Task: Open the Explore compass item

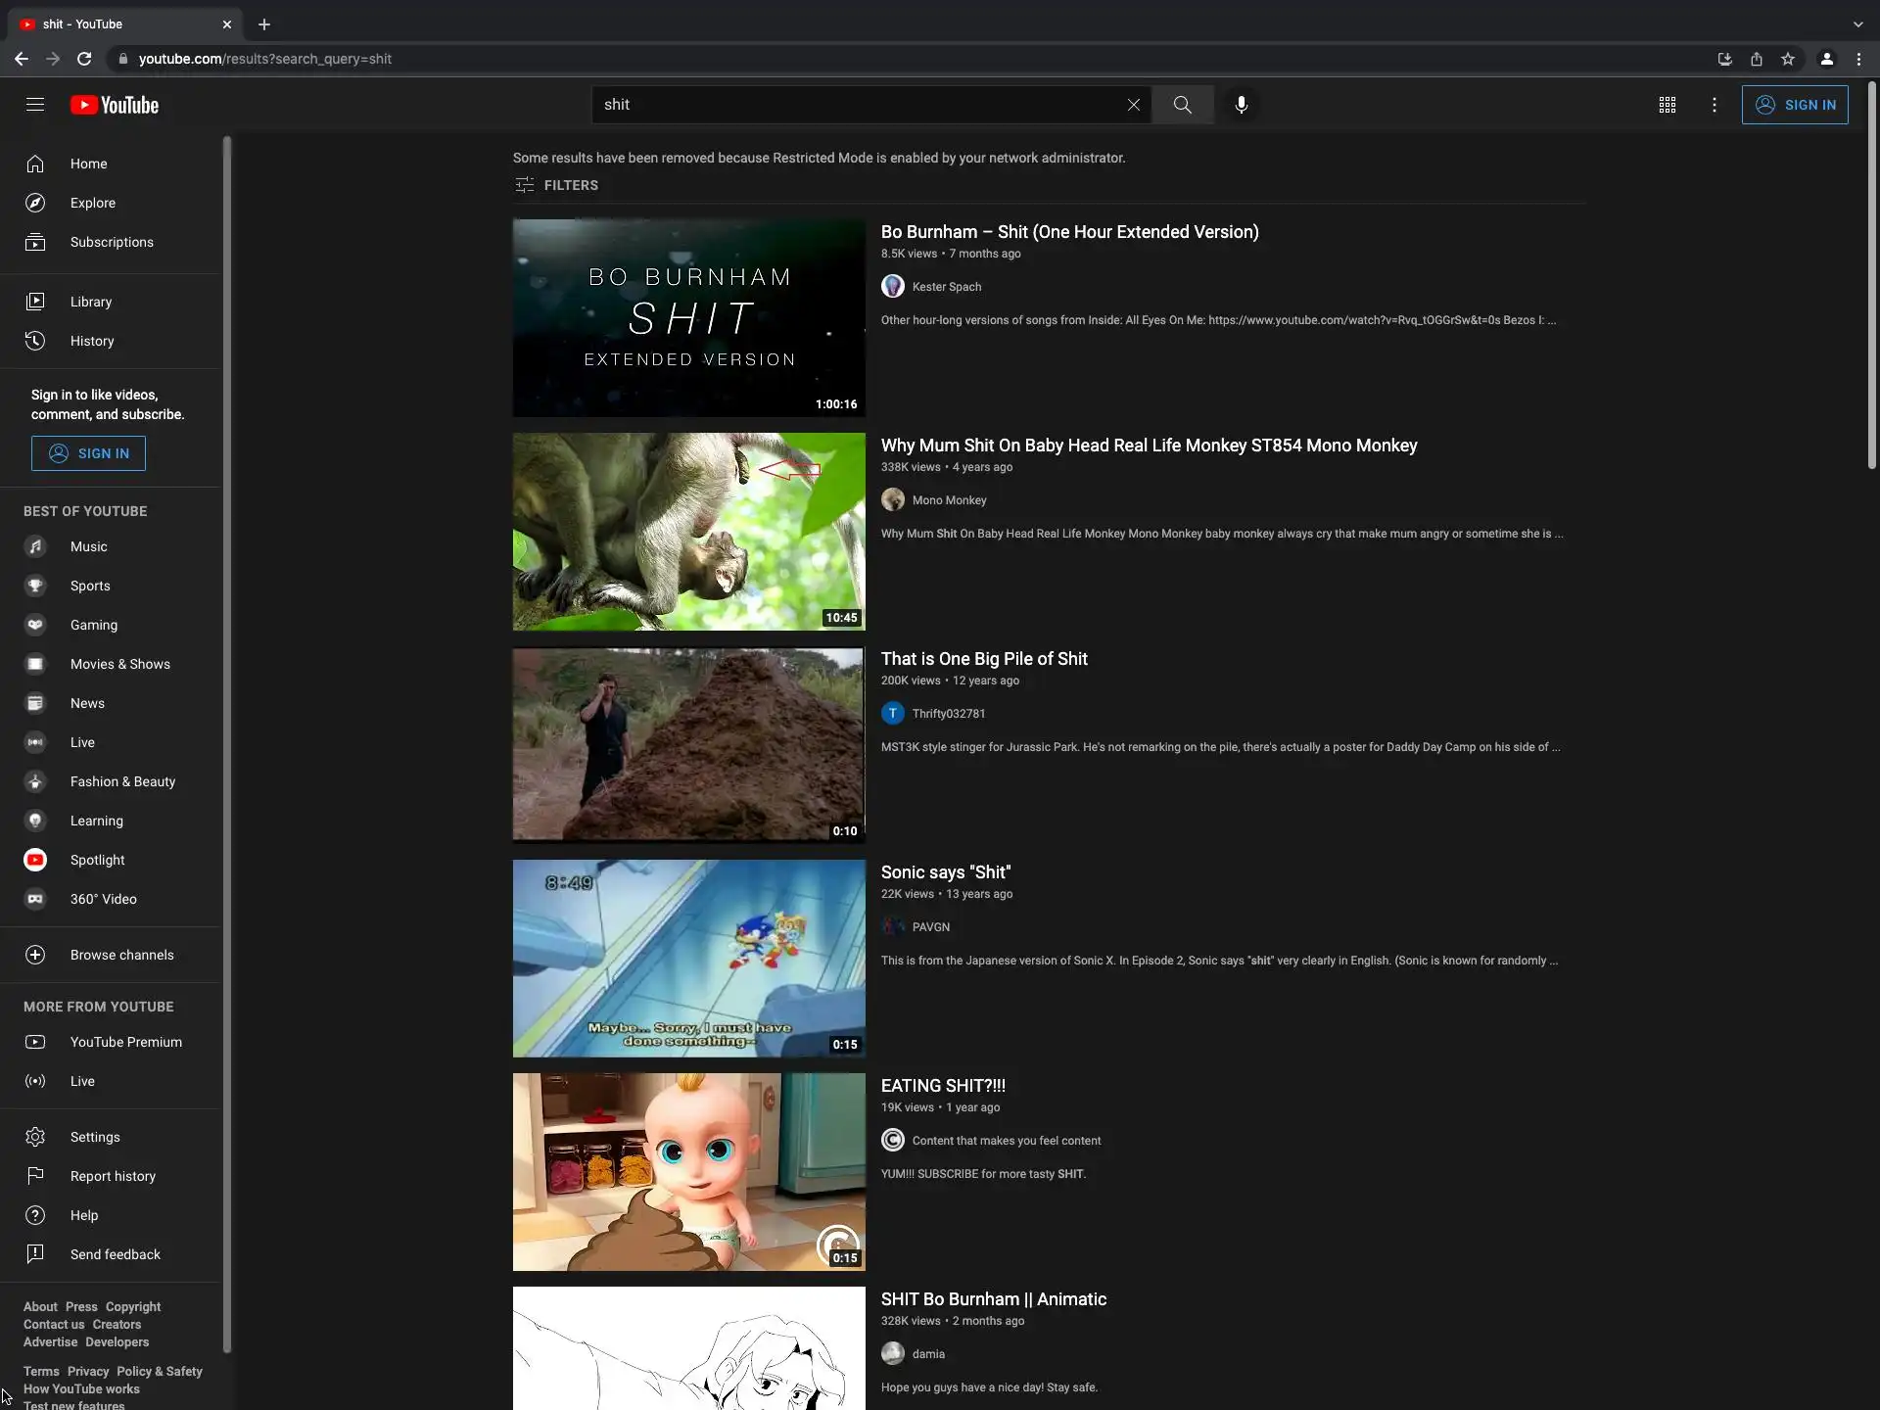Action: point(92,203)
